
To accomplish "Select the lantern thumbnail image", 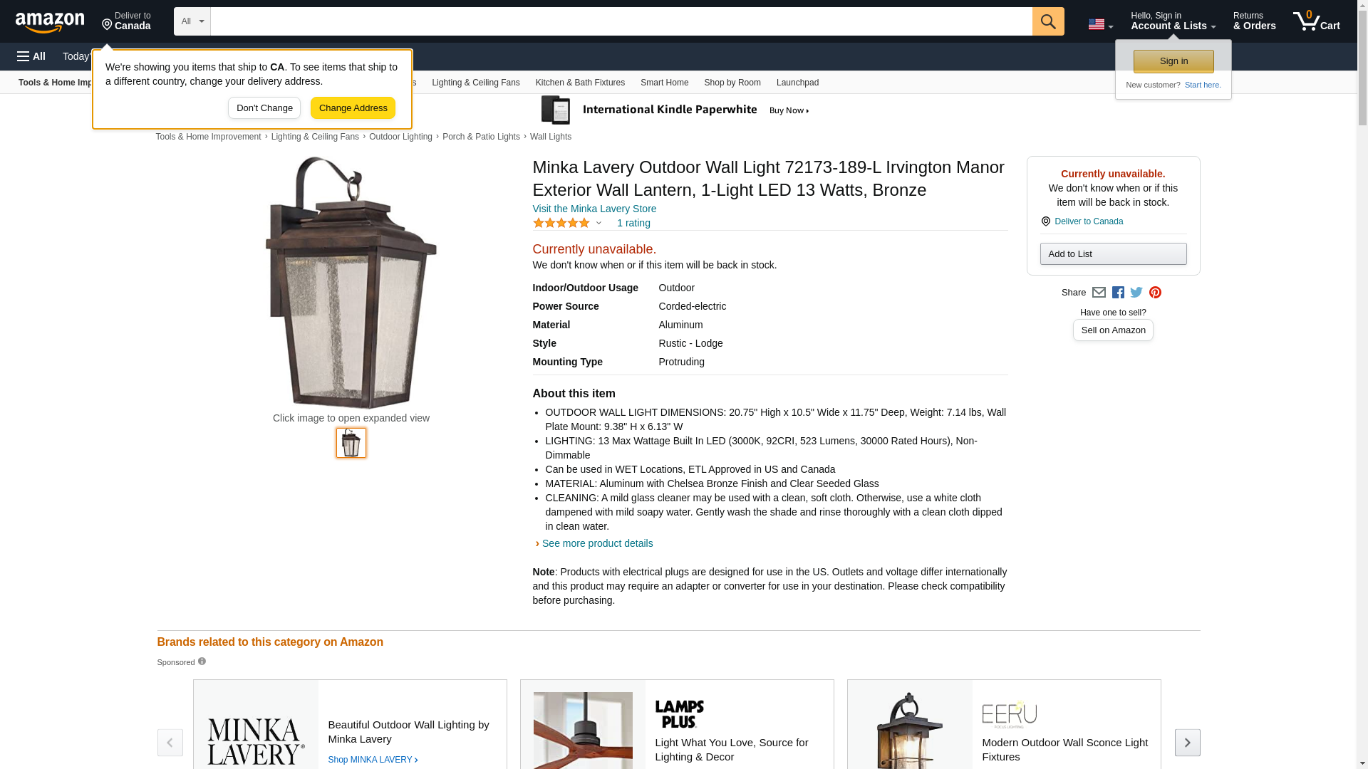I will 351,443.
